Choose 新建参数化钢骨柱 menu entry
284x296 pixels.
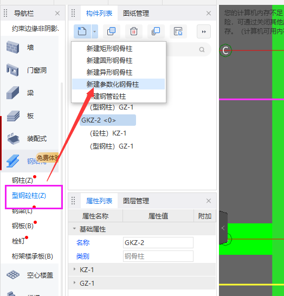[118, 84]
